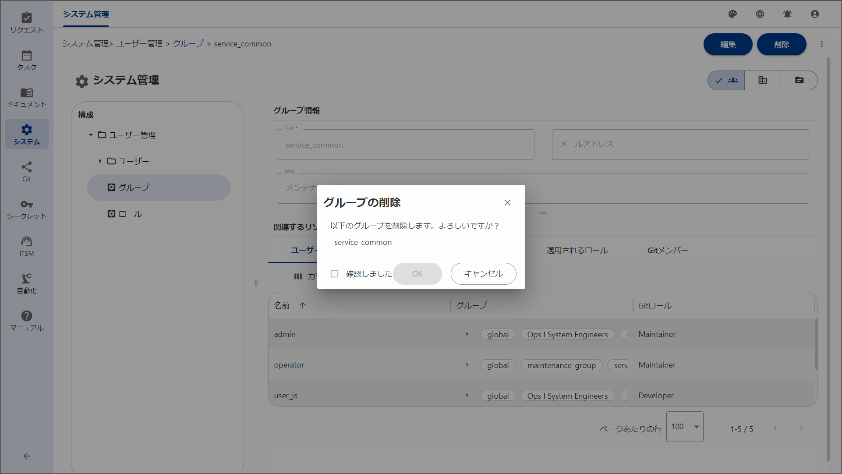Screen dimensions: 842x474
Task: Click the table vertical scrollbar
Action: (816, 344)
